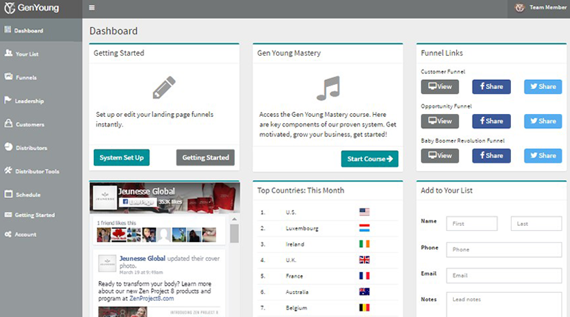
Task: Click the hamburger menu icon in top bar
Action: pyautogui.click(x=92, y=8)
